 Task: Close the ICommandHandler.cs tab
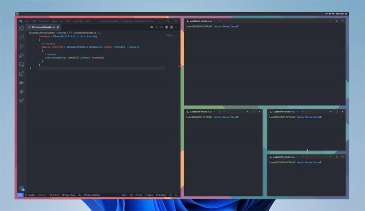(x=58, y=27)
